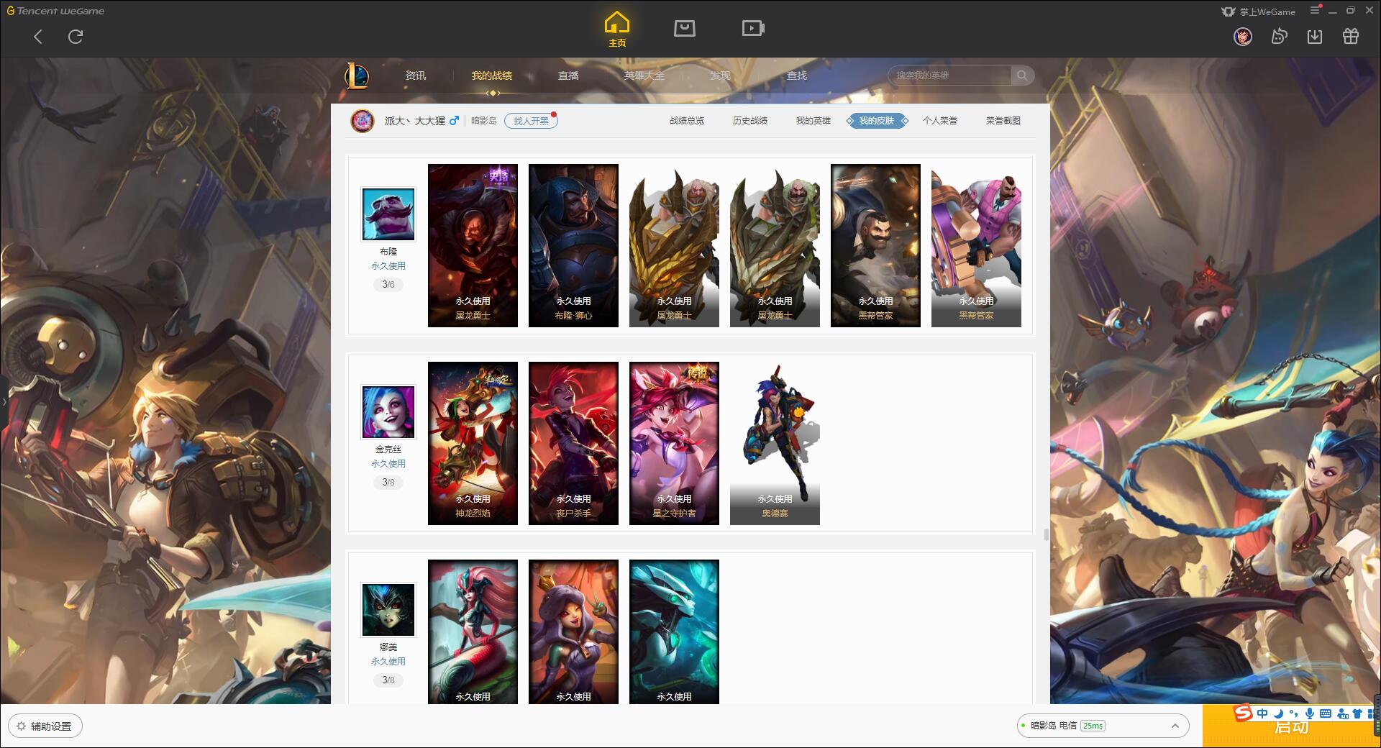
Task: Open the 掌上WeGame link
Action: [1258, 12]
